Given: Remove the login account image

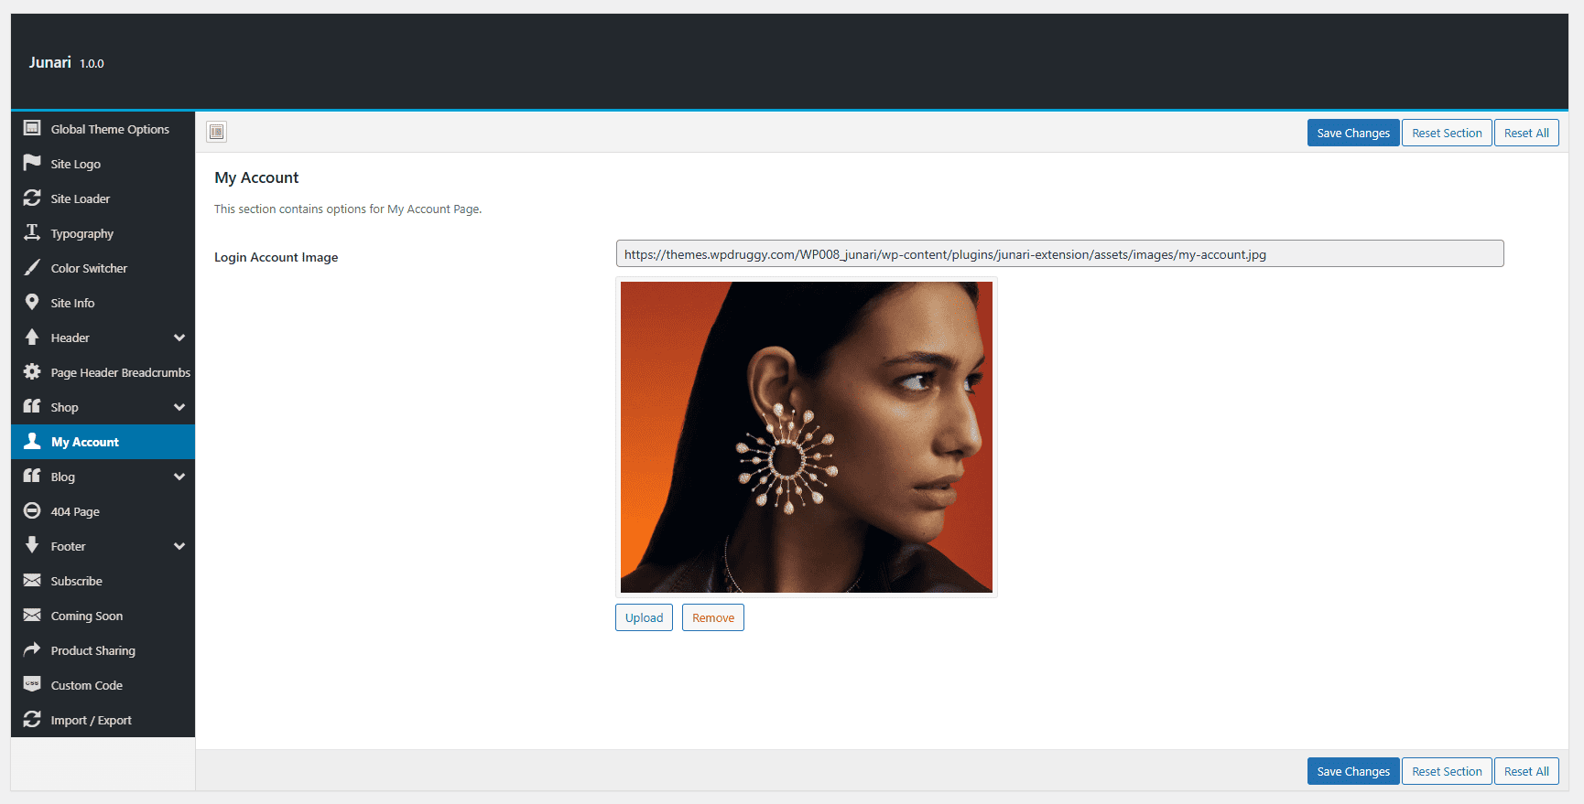Looking at the screenshot, I should coord(712,617).
